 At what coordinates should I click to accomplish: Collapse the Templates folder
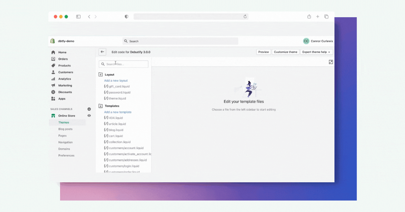(101, 106)
